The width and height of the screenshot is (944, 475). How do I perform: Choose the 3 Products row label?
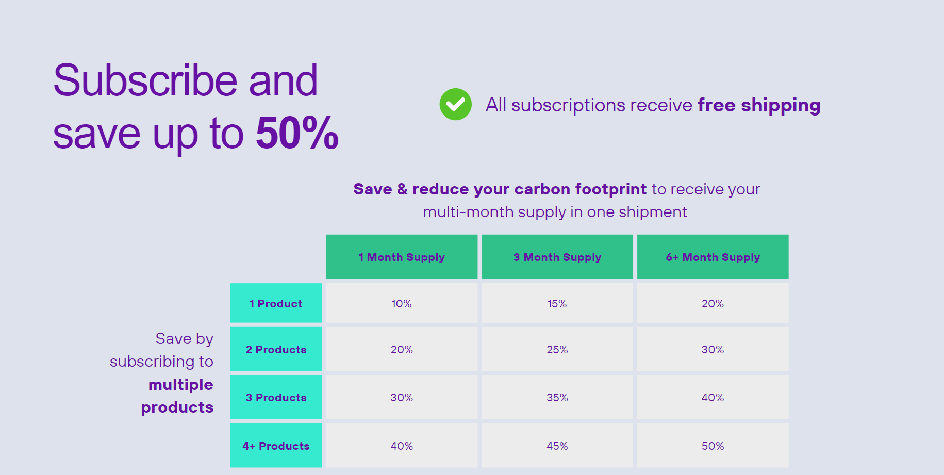[x=276, y=397]
